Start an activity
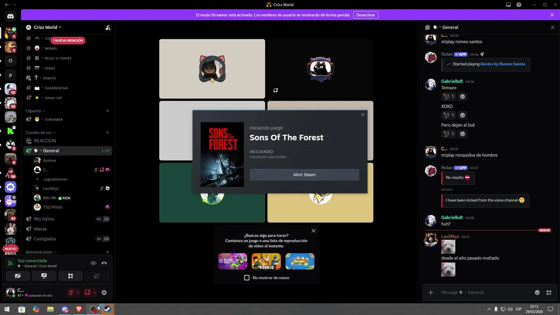 pyautogui.click(x=70, y=276)
